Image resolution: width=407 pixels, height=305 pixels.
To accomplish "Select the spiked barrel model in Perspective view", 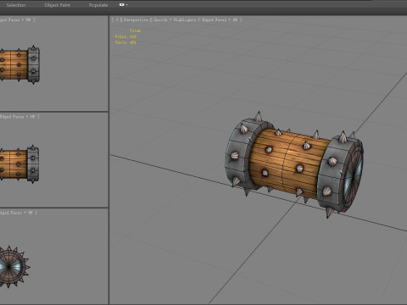I will pos(294,164).
